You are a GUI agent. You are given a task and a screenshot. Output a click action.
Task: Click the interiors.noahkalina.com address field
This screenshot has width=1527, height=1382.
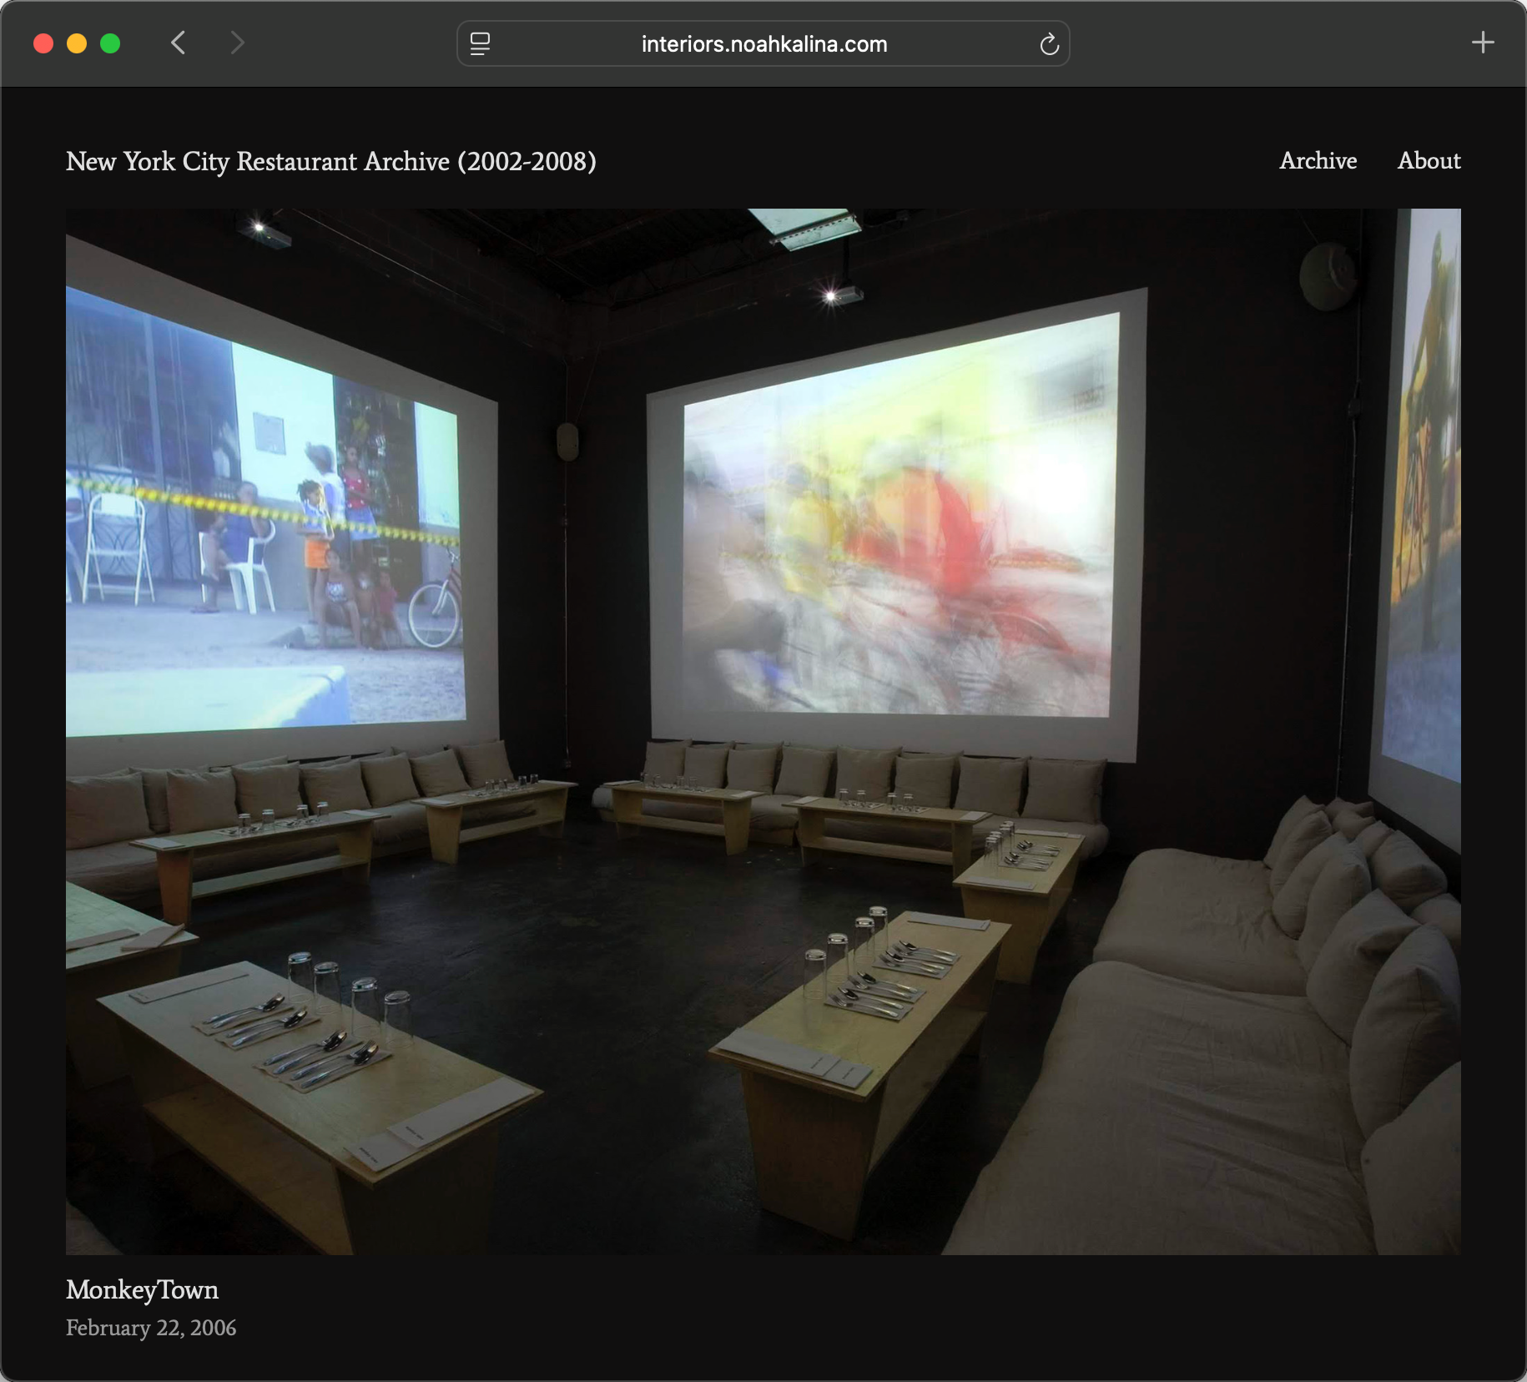(763, 43)
